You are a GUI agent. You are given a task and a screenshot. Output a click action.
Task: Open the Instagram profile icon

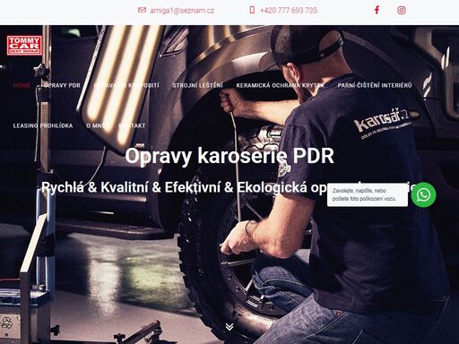coord(402,10)
